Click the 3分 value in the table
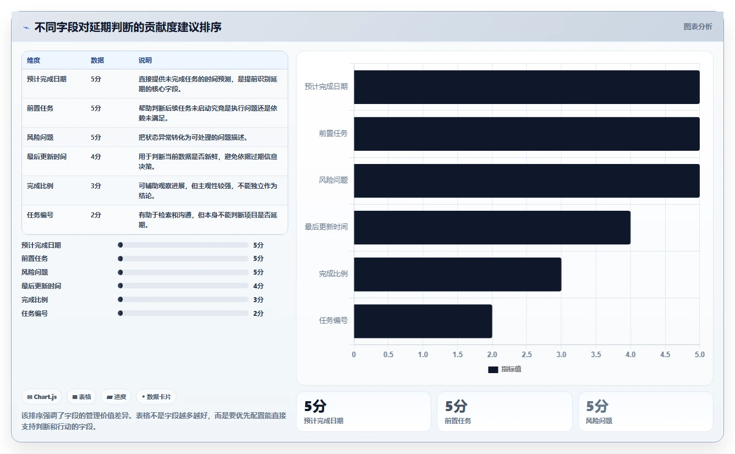Screen dimensions: 735x454 pyautogui.click(x=96, y=185)
